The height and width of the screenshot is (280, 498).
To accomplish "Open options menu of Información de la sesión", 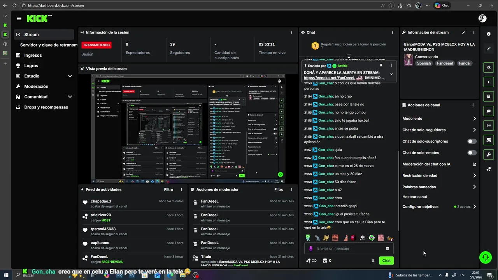I will (x=292, y=32).
